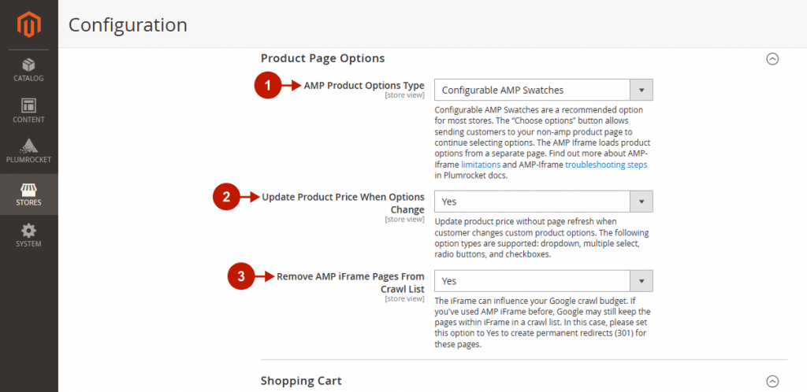Open the Plumrocket pyramid icon
Screen dimensions: 807x392
[28, 146]
